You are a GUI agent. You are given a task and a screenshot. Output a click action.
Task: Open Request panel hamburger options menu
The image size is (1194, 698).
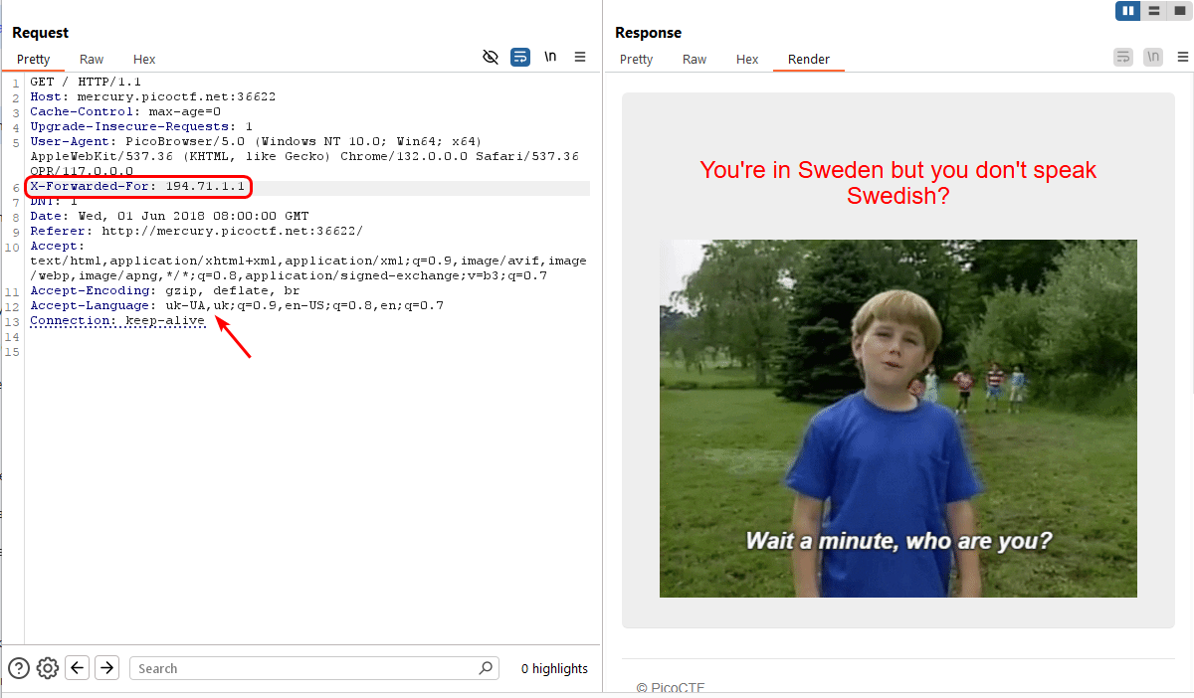click(x=580, y=58)
